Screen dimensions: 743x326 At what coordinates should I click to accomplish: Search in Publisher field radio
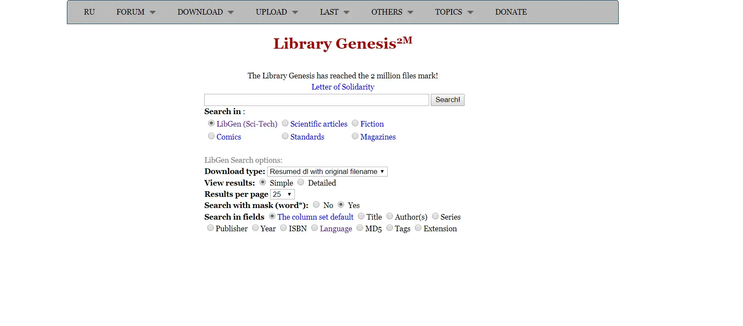(210, 228)
